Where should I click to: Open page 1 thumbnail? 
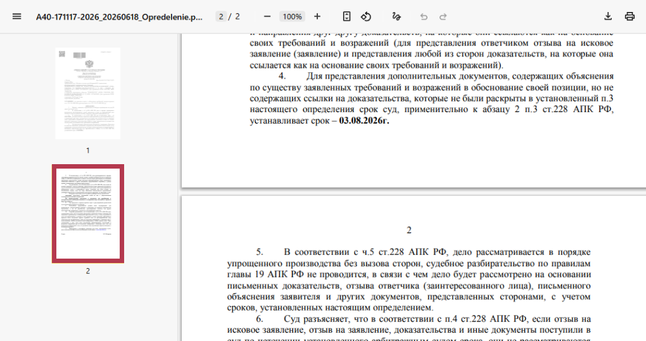tap(88, 93)
